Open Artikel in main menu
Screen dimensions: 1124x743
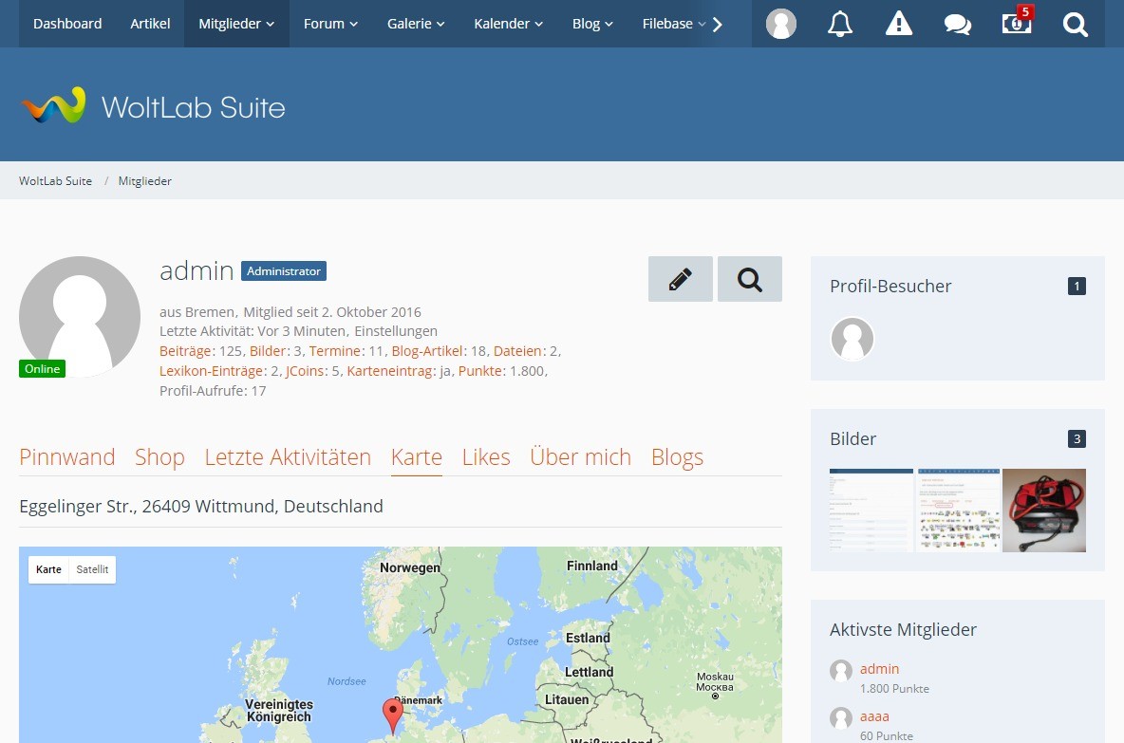(150, 24)
